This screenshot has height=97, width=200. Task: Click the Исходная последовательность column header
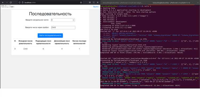25,42
